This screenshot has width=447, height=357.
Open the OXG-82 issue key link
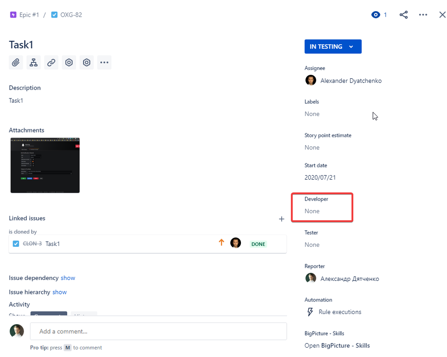tap(71, 15)
